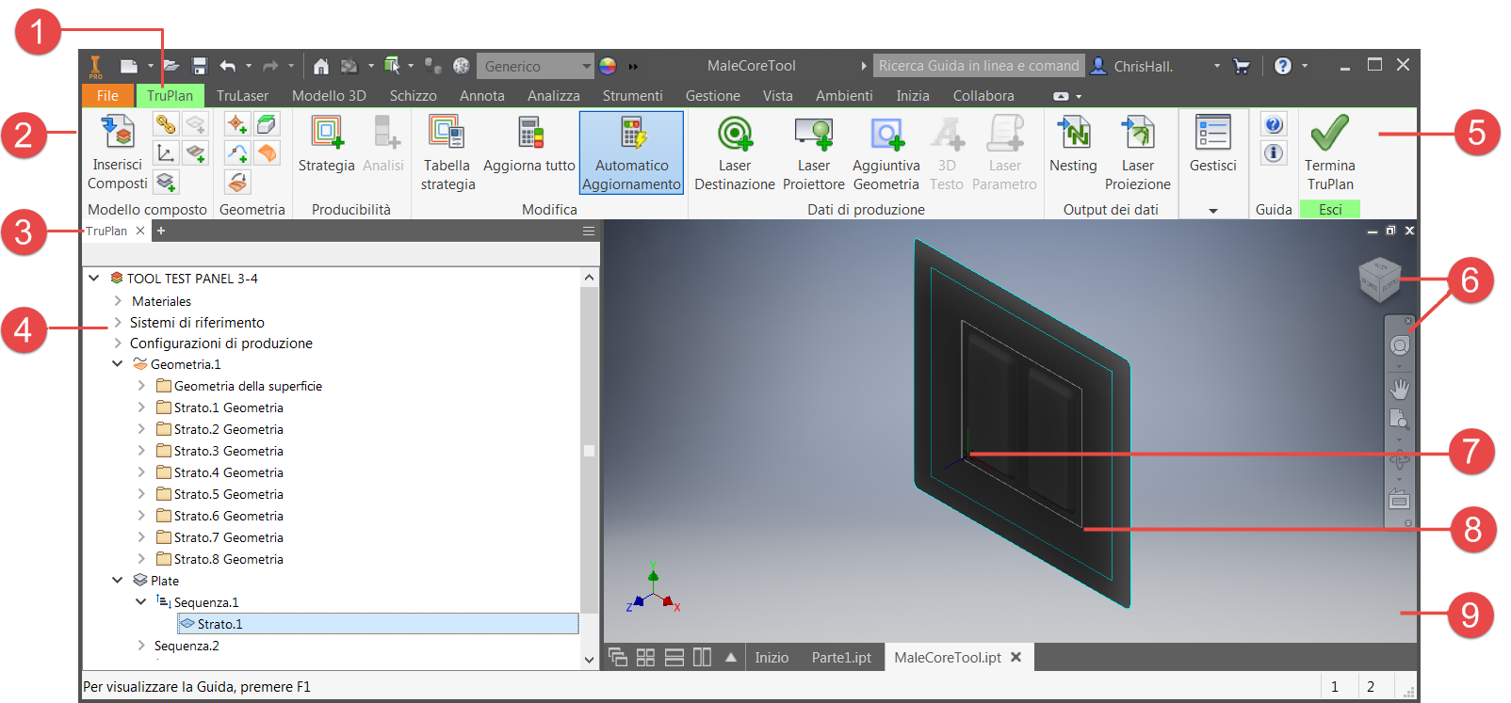Click the shopping cart icon

1242,66
